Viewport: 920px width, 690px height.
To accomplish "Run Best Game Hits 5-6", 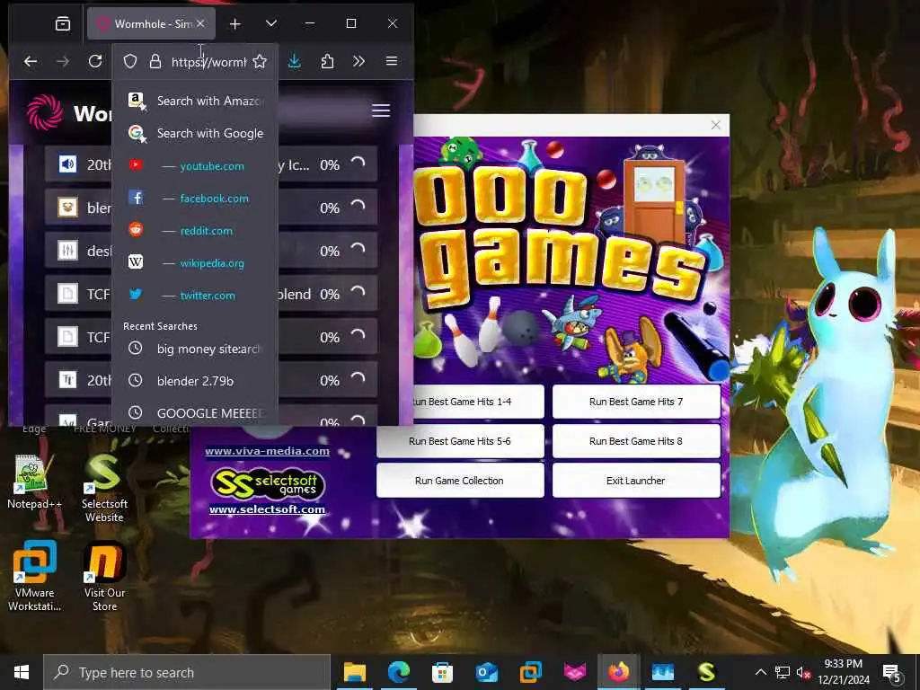I will click(460, 441).
